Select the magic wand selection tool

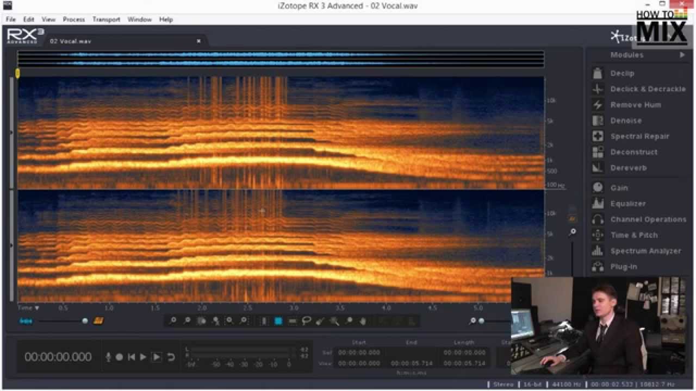click(x=334, y=321)
